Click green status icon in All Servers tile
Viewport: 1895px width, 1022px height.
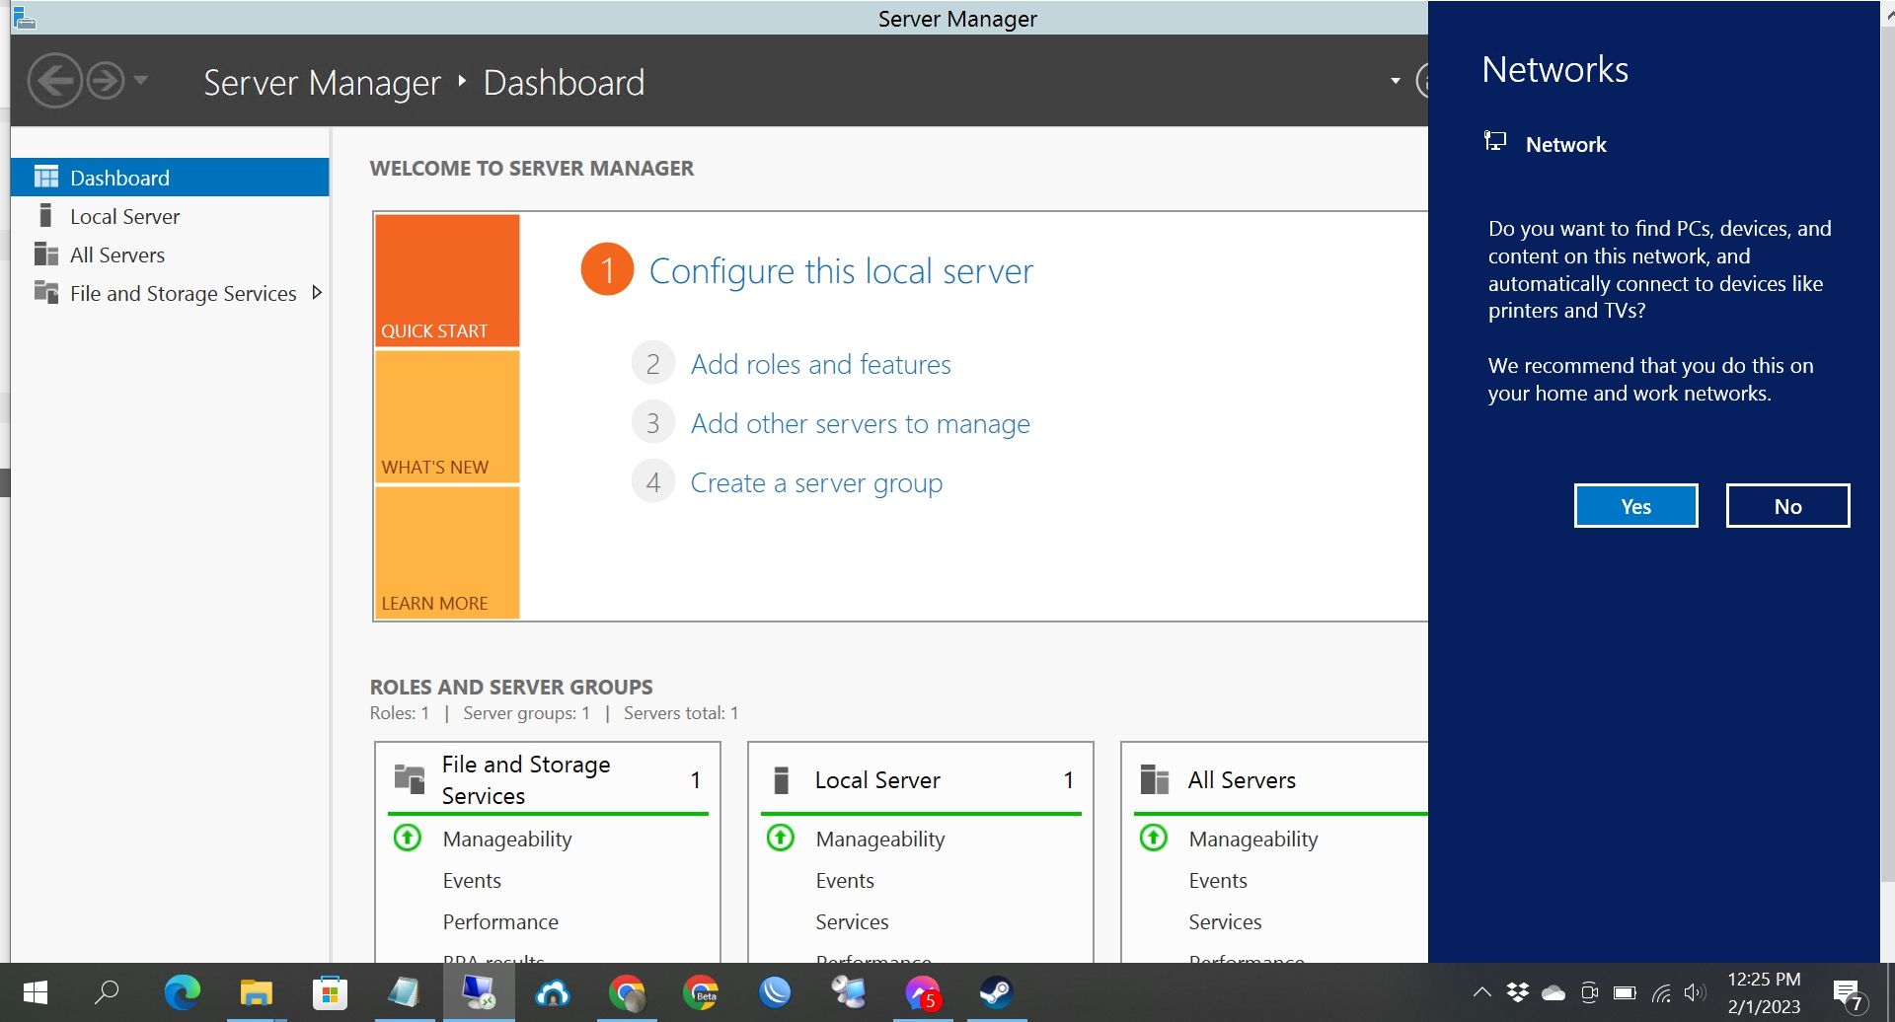click(1153, 838)
